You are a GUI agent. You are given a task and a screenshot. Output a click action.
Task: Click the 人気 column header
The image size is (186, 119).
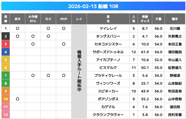(x=133, y=19)
